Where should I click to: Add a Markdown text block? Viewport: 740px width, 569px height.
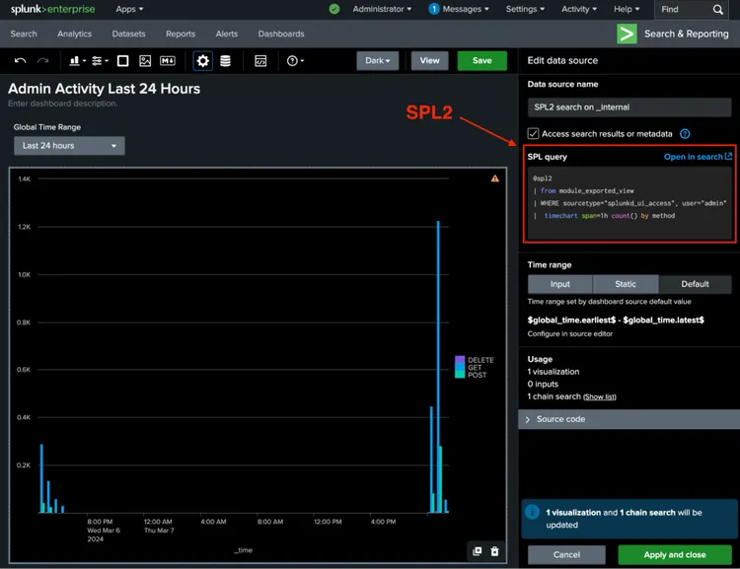[168, 61]
